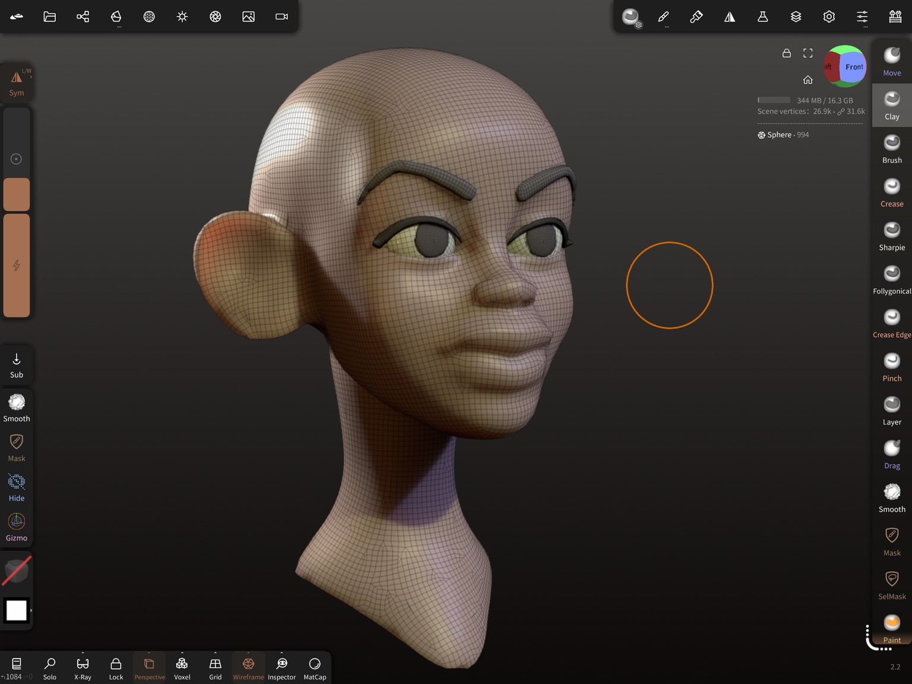Open the Camera menu
This screenshot has width=912, height=684.
tap(282, 17)
